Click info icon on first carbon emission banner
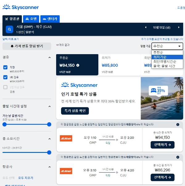Screen dimensions: 185x186 point(178,124)
